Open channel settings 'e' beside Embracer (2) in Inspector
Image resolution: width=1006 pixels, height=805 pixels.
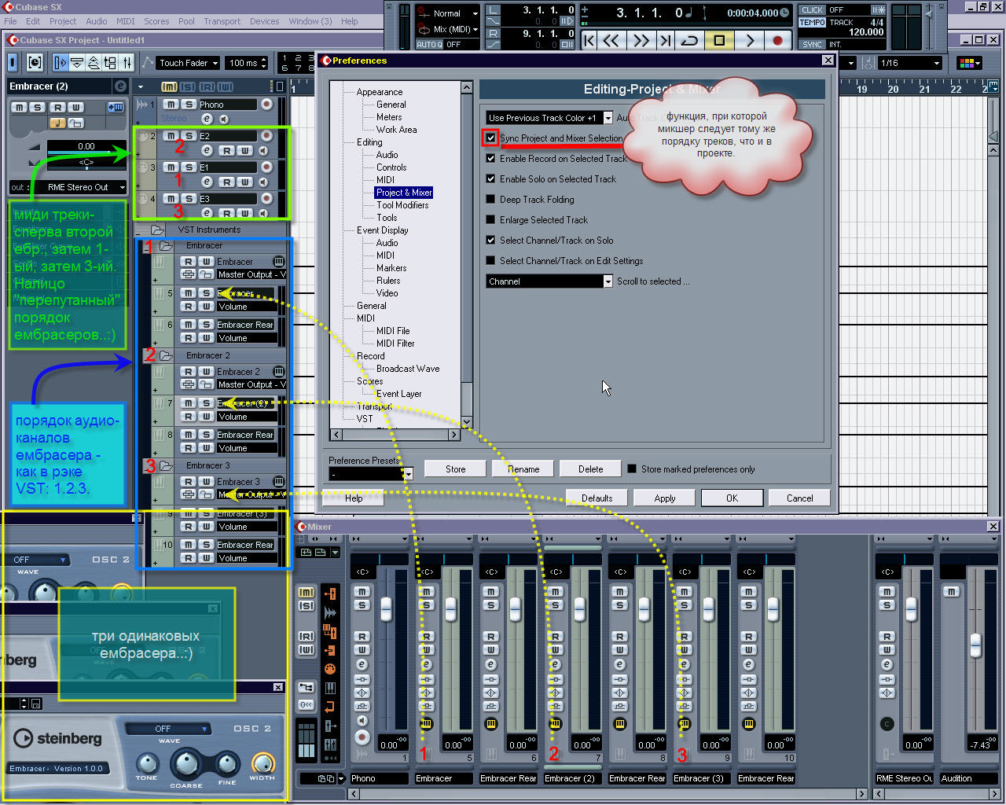pyautogui.click(x=120, y=86)
